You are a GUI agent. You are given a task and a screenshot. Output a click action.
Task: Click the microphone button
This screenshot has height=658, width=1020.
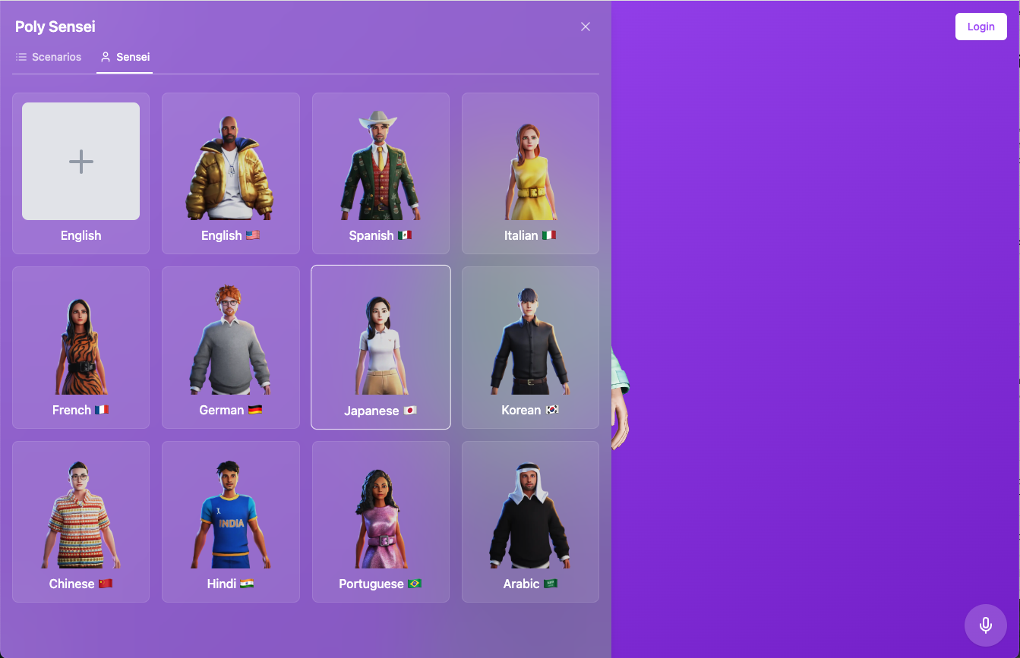tap(985, 625)
